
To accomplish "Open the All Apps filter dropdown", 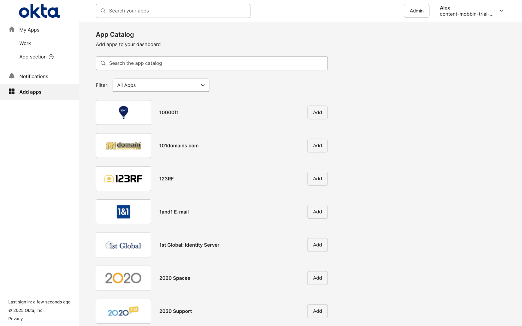I will pos(161,85).
